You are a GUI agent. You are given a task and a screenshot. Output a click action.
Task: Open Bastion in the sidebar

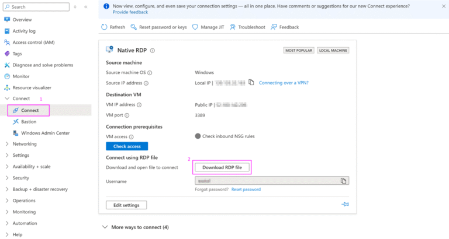pos(29,122)
